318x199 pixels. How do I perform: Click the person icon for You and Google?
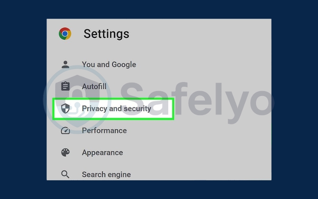point(65,64)
